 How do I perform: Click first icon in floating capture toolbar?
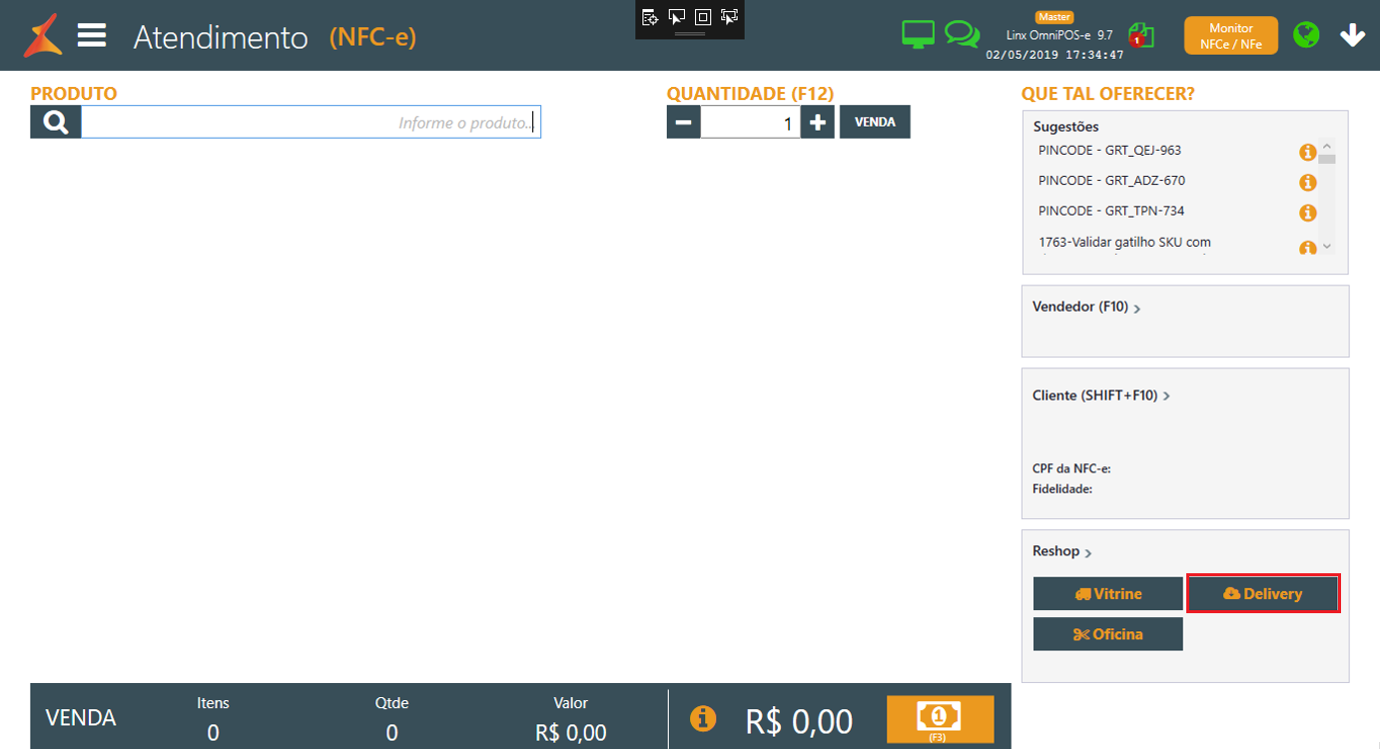pyautogui.click(x=650, y=17)
